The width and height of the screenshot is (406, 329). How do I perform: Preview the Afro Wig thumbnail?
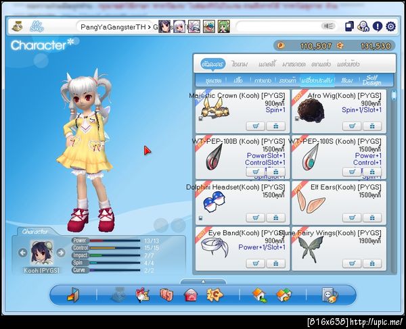click(x=311, y=110)
